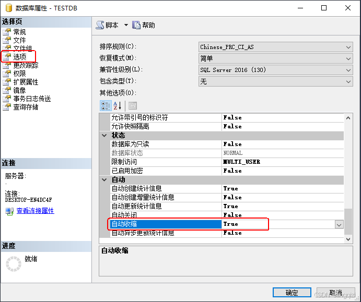Close the database properties window
Viewport: 361px width, 302px height.
tap(348, 8)
